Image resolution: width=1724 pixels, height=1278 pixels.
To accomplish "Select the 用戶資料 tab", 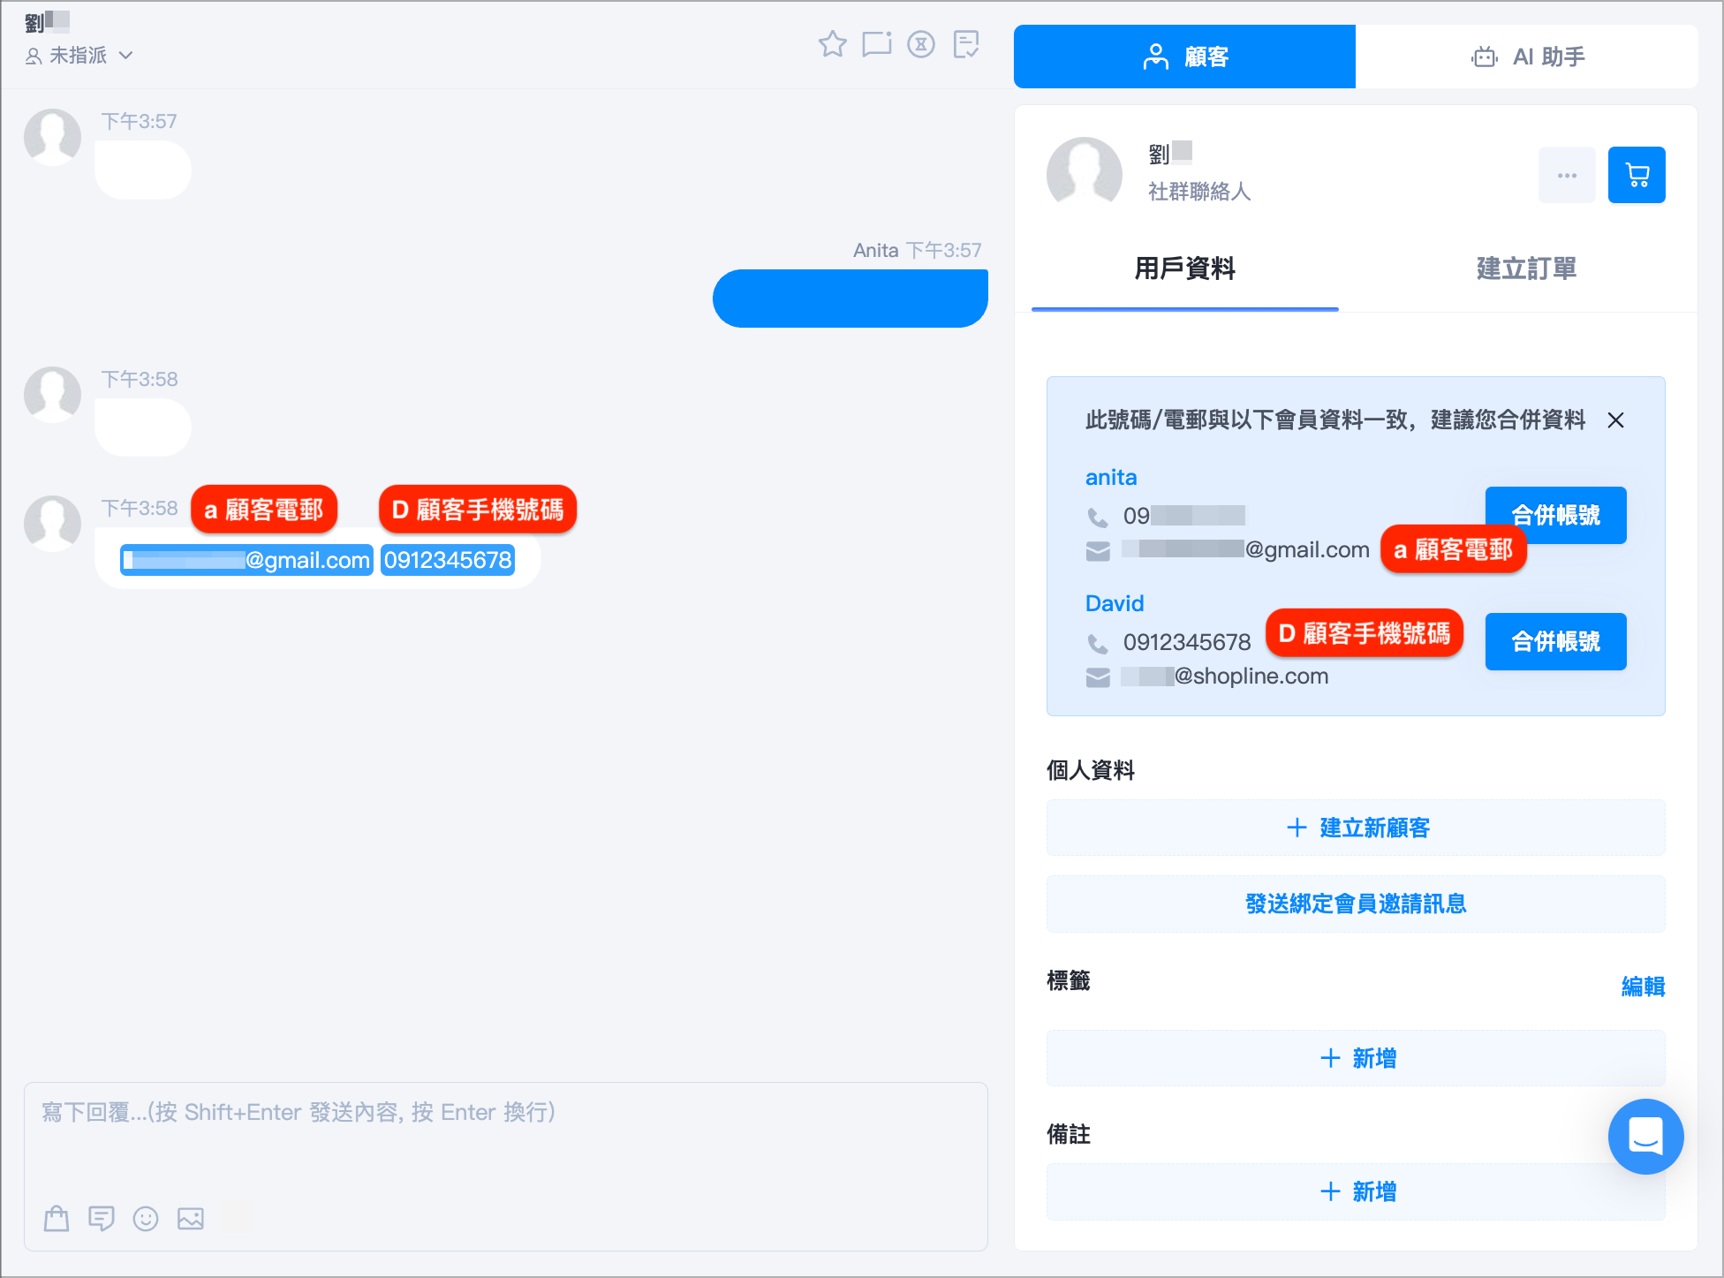I will (1184, 268).
